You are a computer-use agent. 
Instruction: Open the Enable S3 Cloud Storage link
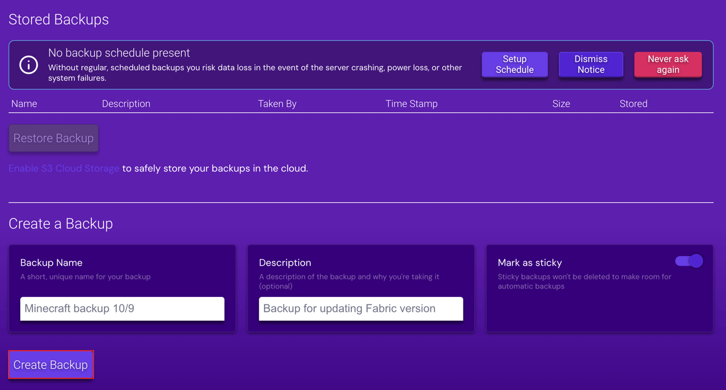[63, 168]
